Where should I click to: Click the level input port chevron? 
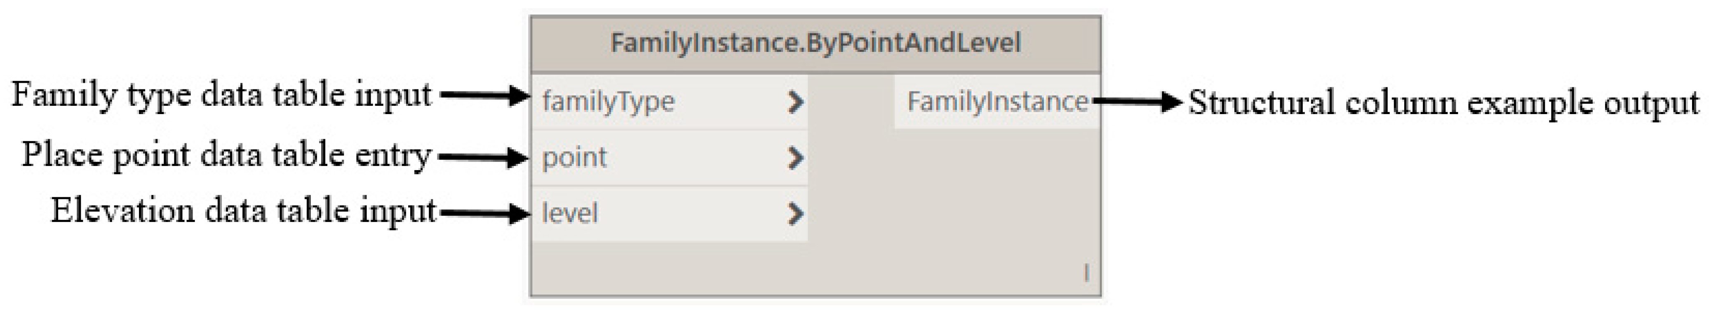(x=795, y=213)
